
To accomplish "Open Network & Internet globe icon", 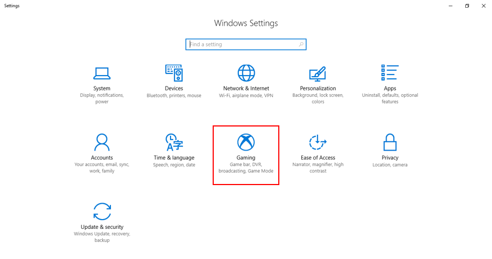I will pyautogui.click(x=246, y=73).
